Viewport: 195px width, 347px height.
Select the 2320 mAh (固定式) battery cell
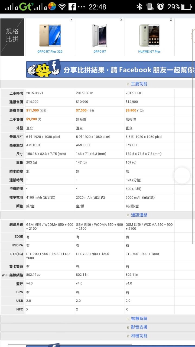(90, 197)
